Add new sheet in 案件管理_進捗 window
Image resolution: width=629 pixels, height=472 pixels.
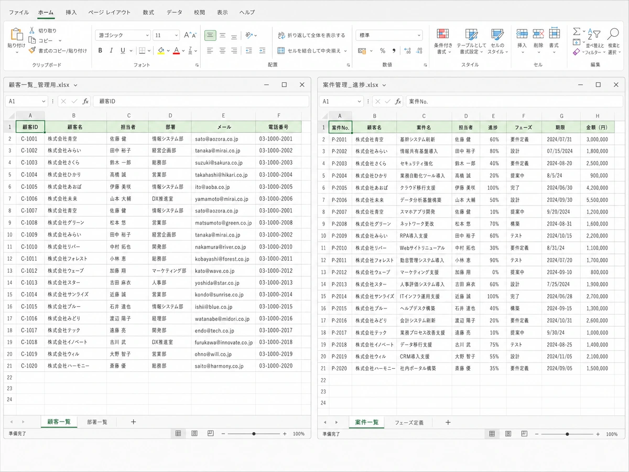tap(448, 422)
